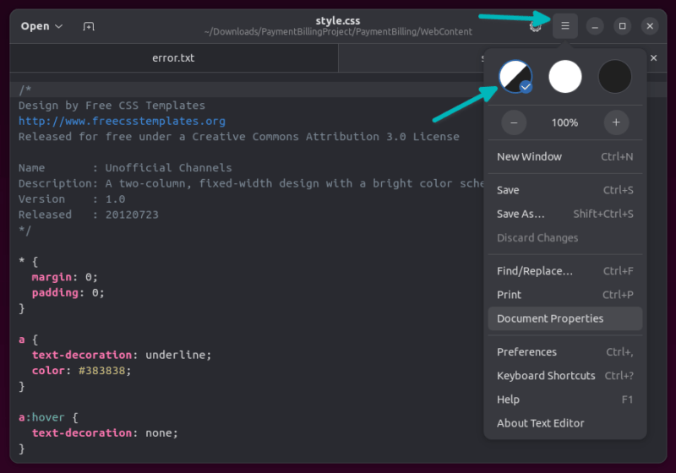Viewport: 676px width, 473px height.
Task: Click the new tab icon in header
Action: click(89, 26)
